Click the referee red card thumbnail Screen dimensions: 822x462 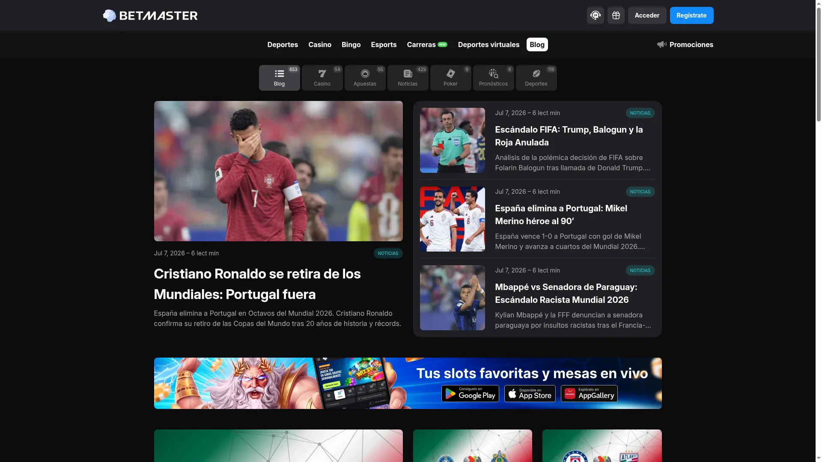click(x=452, y=140)
